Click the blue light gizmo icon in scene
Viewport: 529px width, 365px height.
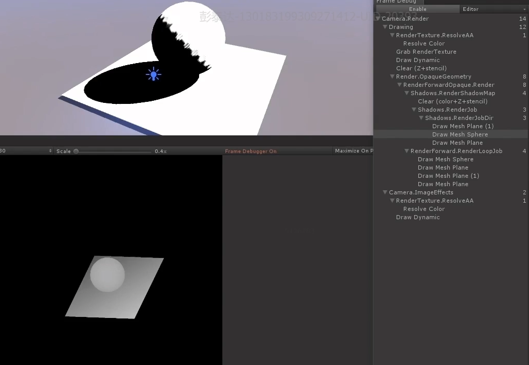pyautogui.click(x=154, y=74)
